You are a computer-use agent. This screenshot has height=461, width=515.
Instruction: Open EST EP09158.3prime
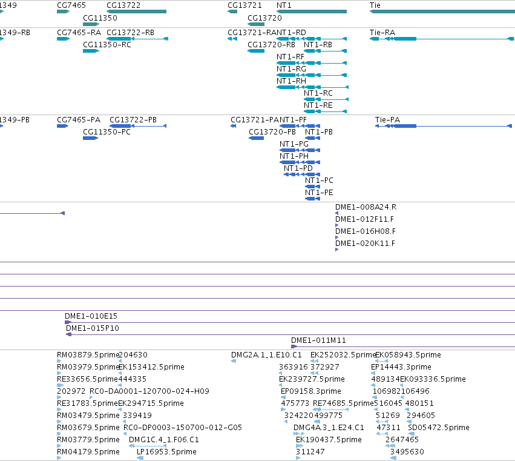[310, 391]
